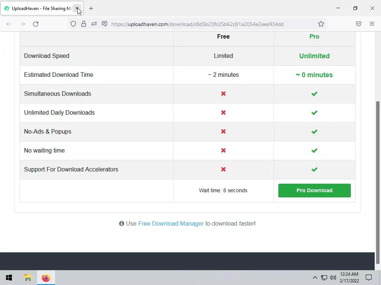Image resolution: width=381 pixels, height=285 pixels.
Task: Click the 'Download Speed' row label
Action: [47, 56]
